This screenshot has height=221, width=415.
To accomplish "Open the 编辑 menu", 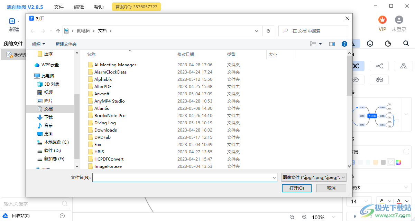I will 79,7.
